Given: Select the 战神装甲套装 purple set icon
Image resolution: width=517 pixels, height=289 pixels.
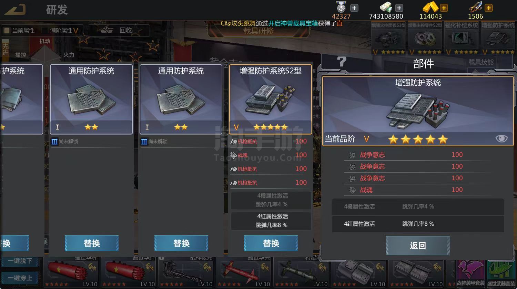Looking at the screenshot, I should coord(471,274).
